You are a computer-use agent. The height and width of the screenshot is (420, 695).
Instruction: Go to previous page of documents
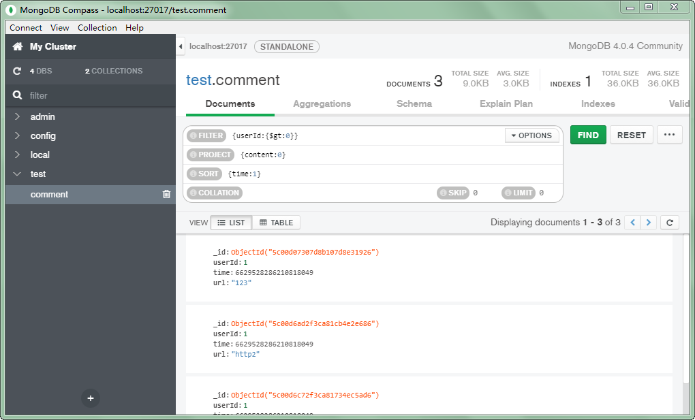tap(632, 223)
